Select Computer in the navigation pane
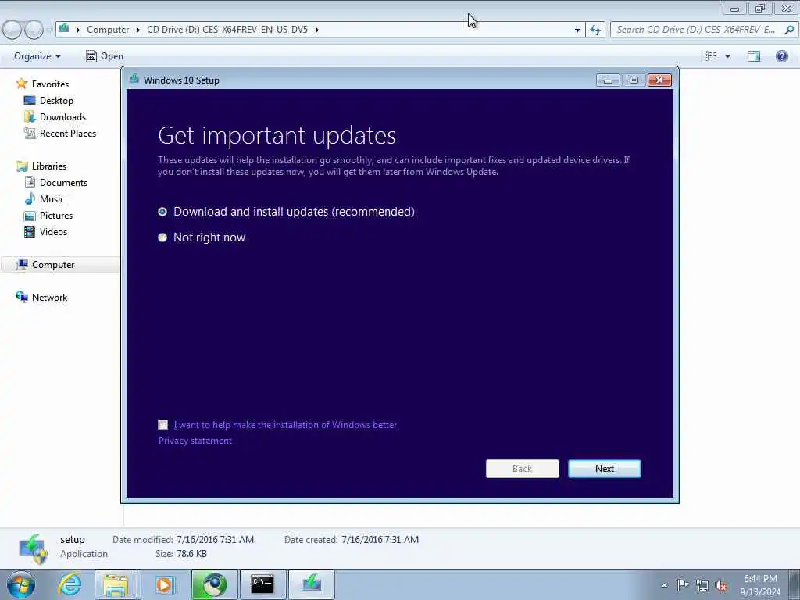800x600 pixels. coord(53,264)
